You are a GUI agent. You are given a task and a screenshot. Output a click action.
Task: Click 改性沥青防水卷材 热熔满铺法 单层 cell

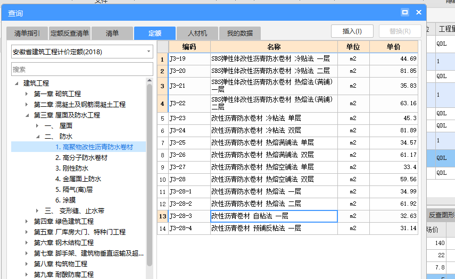pos(274,143)
